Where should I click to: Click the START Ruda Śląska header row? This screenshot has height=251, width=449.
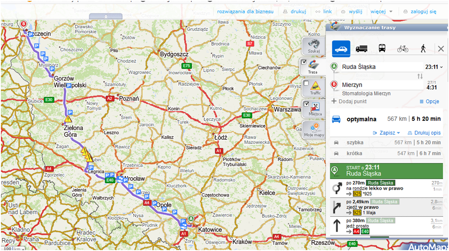click(387, 171)
